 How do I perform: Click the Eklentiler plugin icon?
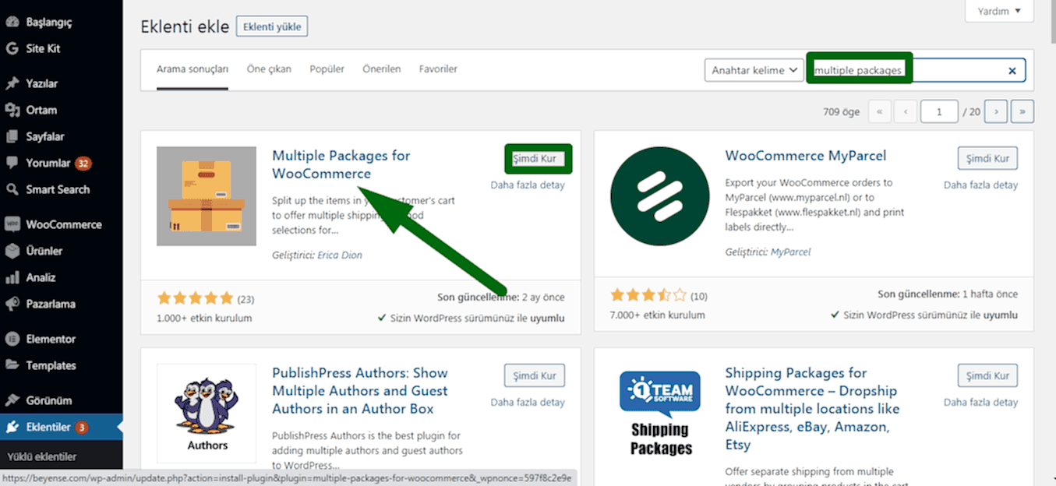coord(12,427)
